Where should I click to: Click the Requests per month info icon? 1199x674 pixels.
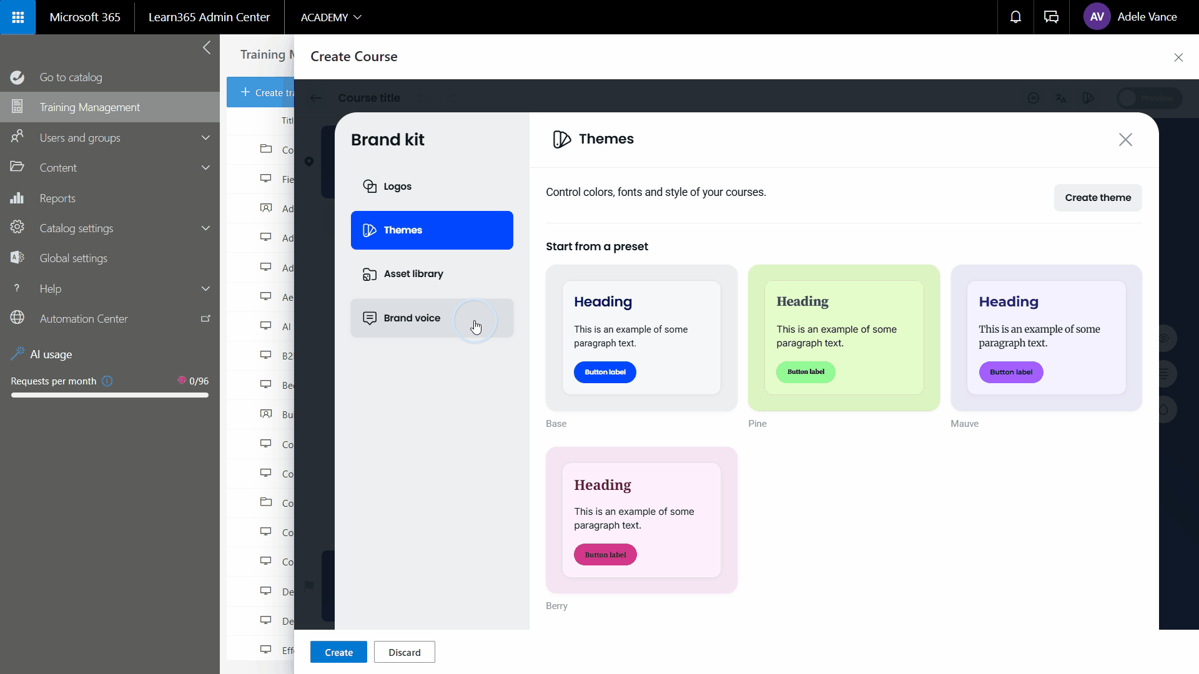(x=107, y=381)
